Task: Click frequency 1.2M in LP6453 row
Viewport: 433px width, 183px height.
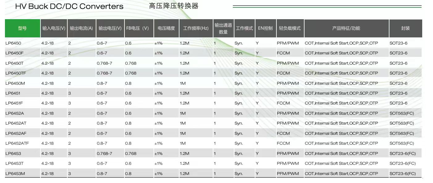Action: pos(184,154)
